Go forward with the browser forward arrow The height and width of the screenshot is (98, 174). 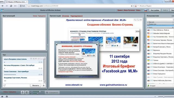tap(7, 6)
